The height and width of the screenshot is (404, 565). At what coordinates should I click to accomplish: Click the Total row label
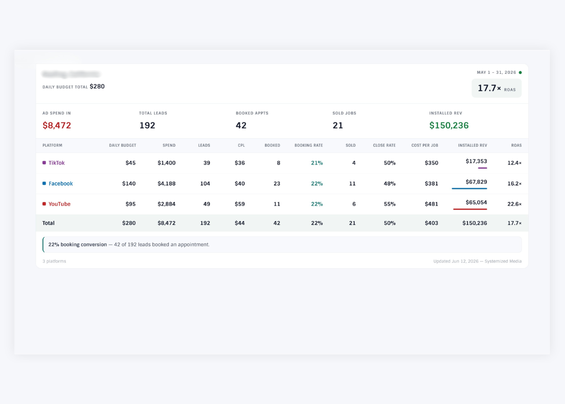coord(48,223)
